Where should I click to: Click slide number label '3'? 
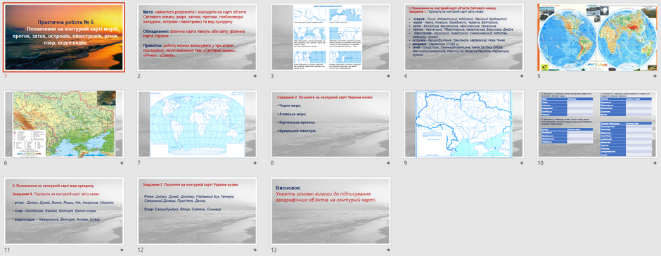coord(272,77)
